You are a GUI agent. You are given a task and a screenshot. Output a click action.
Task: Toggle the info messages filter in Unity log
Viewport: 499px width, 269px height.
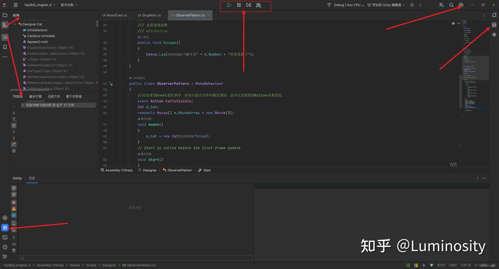click(14, 215)
